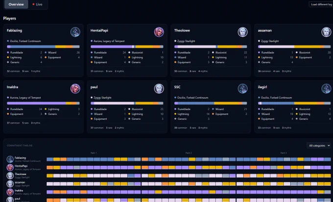
Task: Click the HentaiPapi player name heading
Action: (x=99, y=30)
